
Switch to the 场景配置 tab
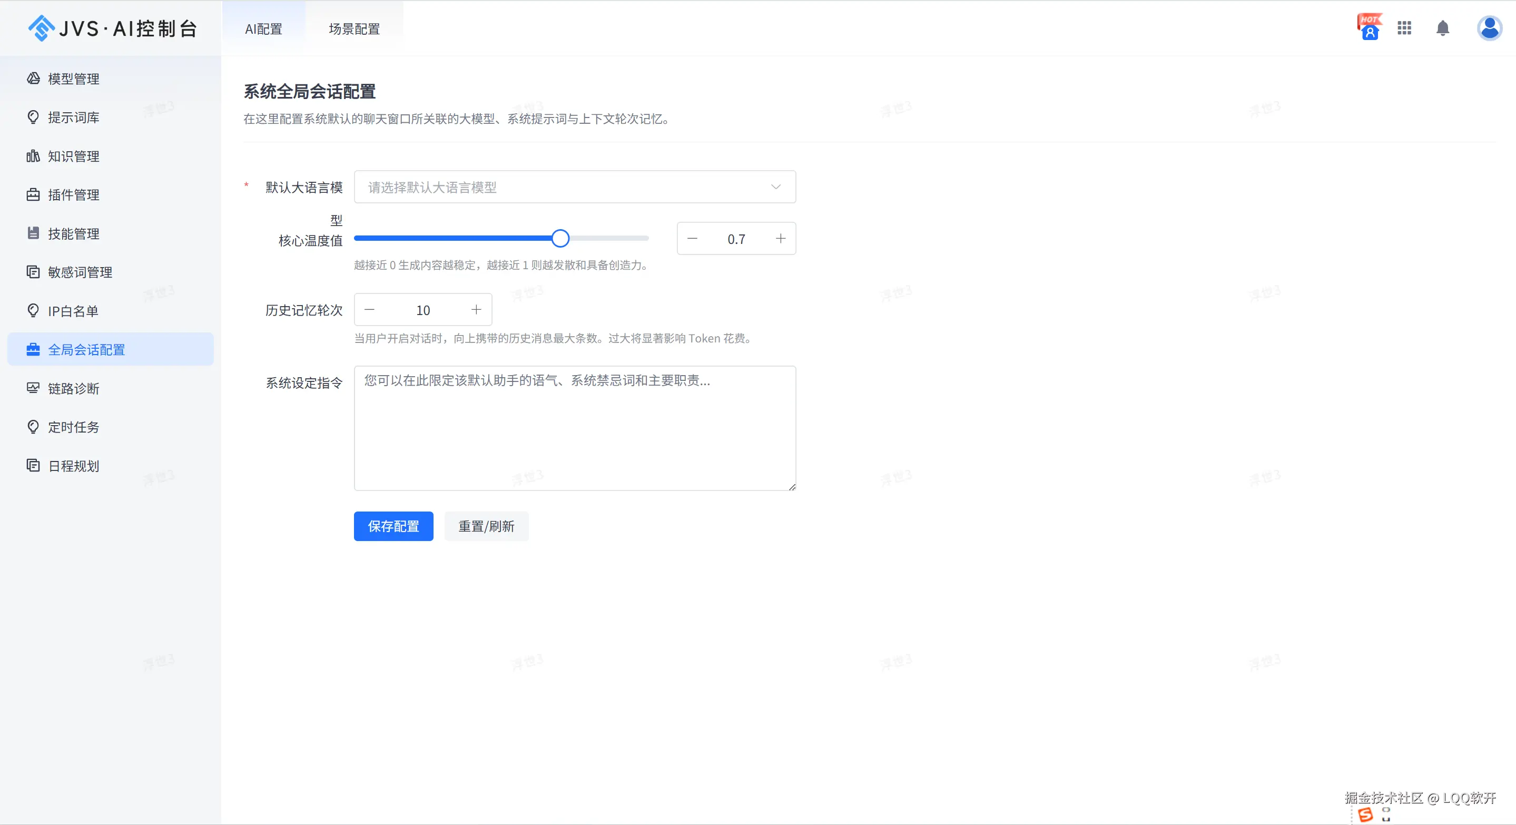point(355,29)
